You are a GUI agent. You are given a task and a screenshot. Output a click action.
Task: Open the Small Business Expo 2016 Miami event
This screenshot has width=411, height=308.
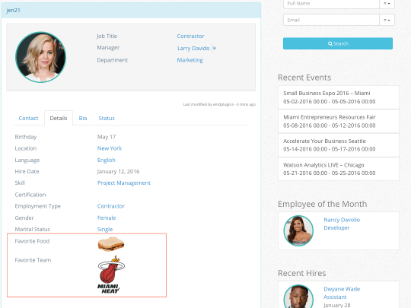(x=339, y=97)
